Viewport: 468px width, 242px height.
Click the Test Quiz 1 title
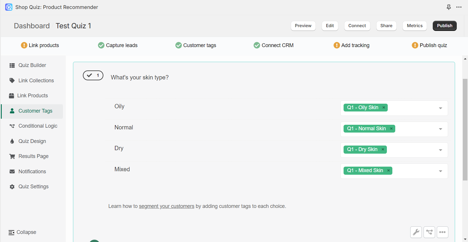[73, 26]
